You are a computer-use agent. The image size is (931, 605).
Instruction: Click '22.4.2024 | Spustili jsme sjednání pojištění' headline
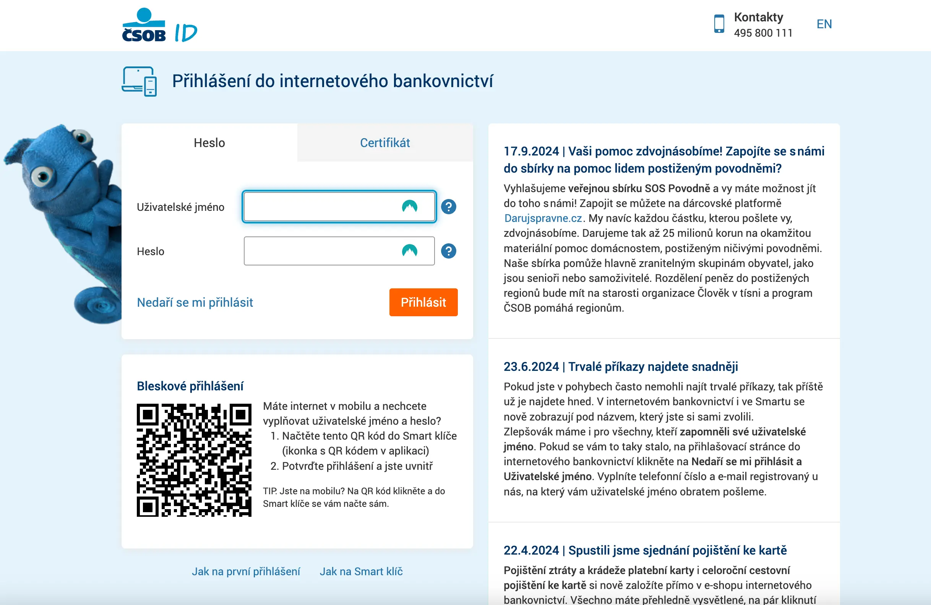(645, 550)
